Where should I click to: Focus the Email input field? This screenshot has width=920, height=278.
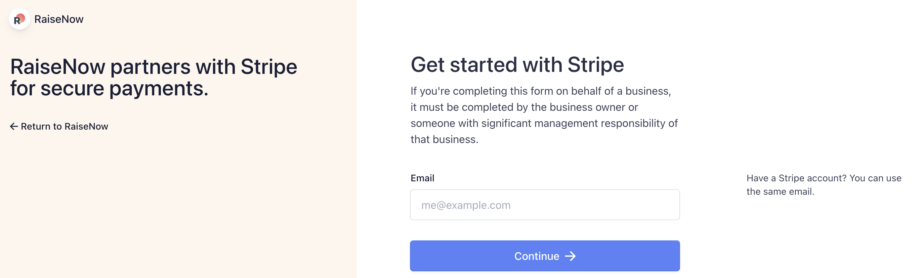point(545,205)
